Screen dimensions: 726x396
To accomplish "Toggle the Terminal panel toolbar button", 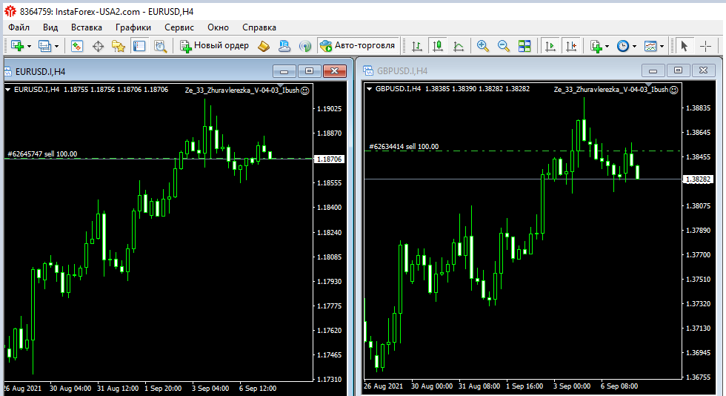I will click(x=139, y=46).
